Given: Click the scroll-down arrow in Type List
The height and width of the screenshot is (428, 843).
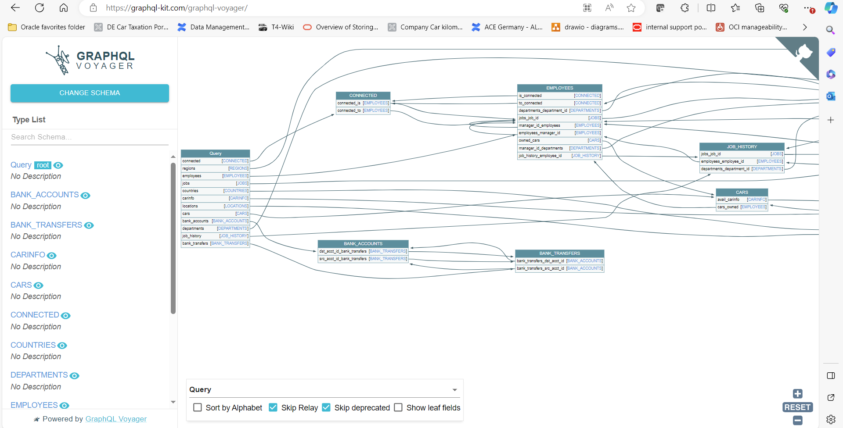Looking at the screenshot, I should click(173, 402).
